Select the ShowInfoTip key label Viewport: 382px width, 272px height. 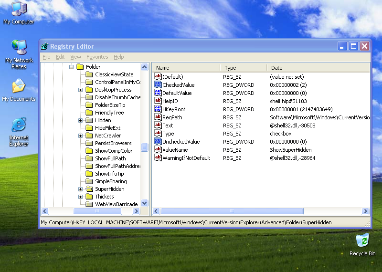pyautogui.click(x=109, y=174)
